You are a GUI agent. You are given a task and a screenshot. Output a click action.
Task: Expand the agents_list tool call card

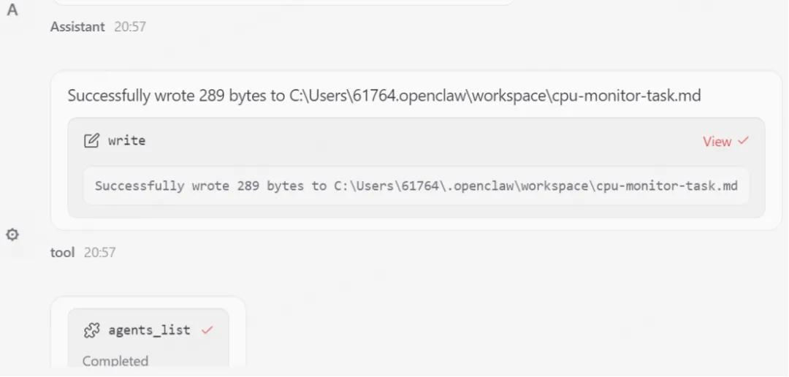point(148,330)
